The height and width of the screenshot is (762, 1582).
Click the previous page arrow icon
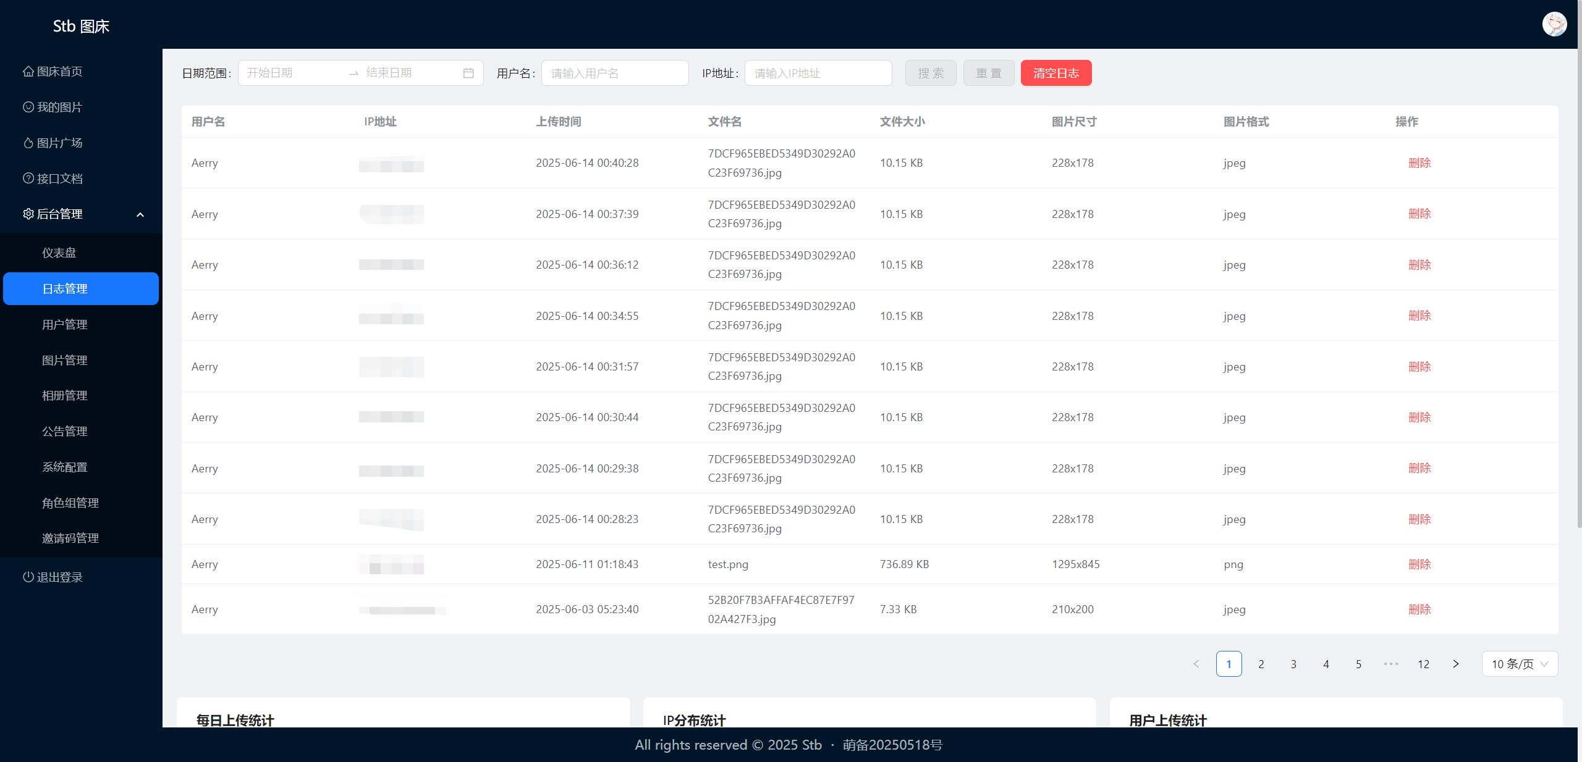pyautogui.click(x=1196, y=664)
